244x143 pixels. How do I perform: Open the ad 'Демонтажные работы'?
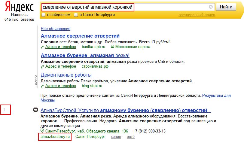click(x=66, y=75)
